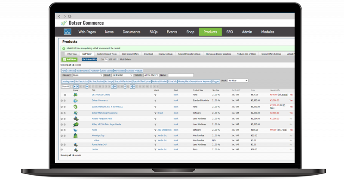Open the Visibility filter dropdown
Image resolution: width=344 pixels, height=179 pixels.
151,75
